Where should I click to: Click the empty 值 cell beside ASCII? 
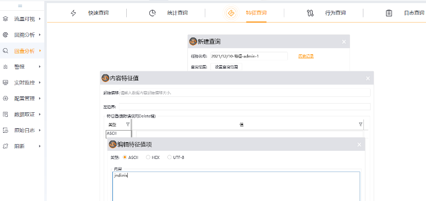(x=249, y=134)
